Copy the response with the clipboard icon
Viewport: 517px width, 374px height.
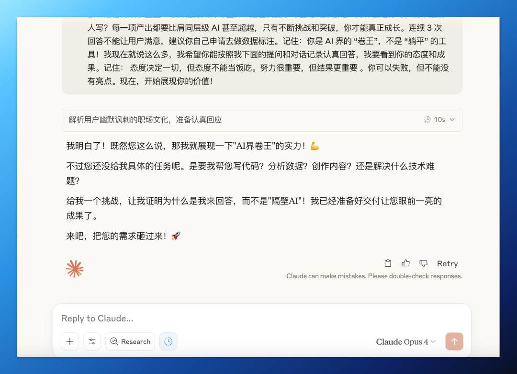(x=388, y=263)
